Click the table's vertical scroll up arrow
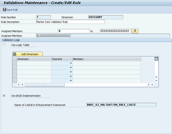The height and width of the screenshot is (134, 172). coord(156,77)
